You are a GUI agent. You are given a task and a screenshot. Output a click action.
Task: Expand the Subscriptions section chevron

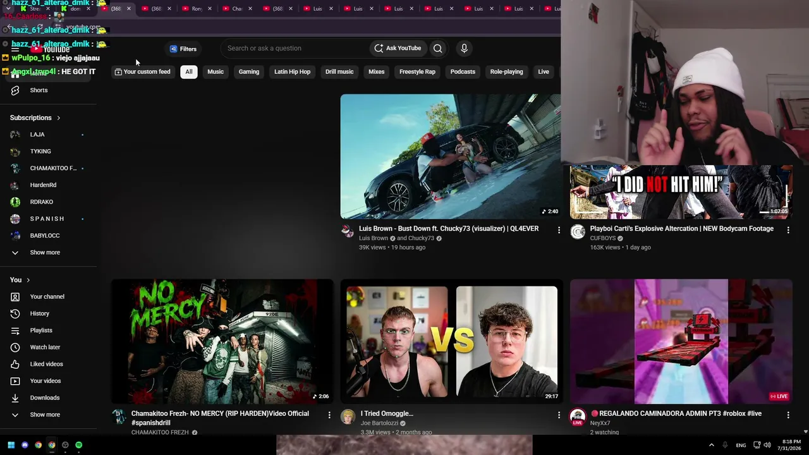tap(58, 118)
